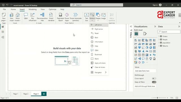Select the Donut chart visual
The image size is (181, 102).
(150, 48)
